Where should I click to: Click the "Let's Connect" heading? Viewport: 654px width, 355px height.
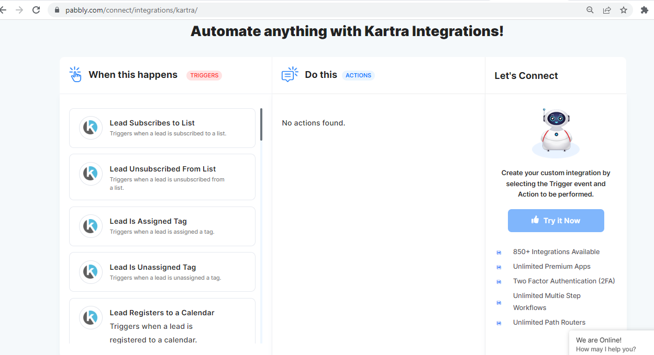coord(526,76)
